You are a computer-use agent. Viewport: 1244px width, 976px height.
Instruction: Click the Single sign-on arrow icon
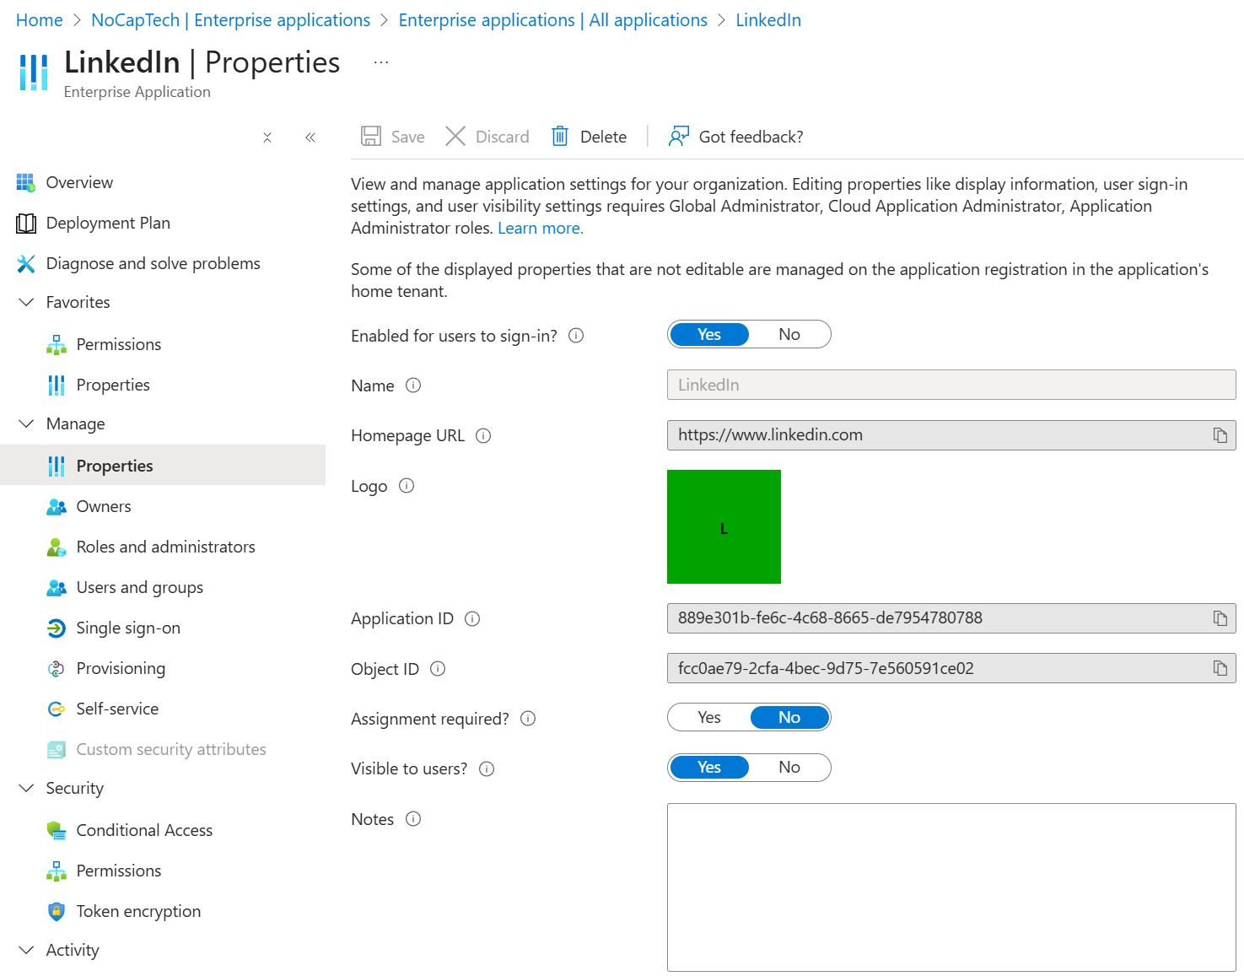[x=57, y=628]
